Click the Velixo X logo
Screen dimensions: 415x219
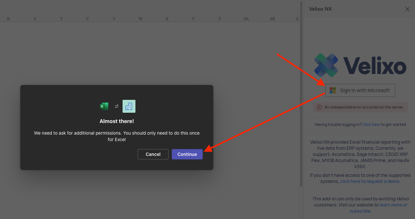click(326, 65)
